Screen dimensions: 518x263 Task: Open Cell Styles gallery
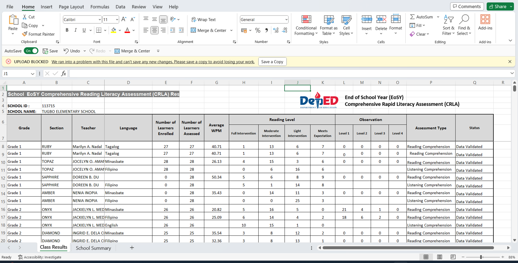pos(346,25)
